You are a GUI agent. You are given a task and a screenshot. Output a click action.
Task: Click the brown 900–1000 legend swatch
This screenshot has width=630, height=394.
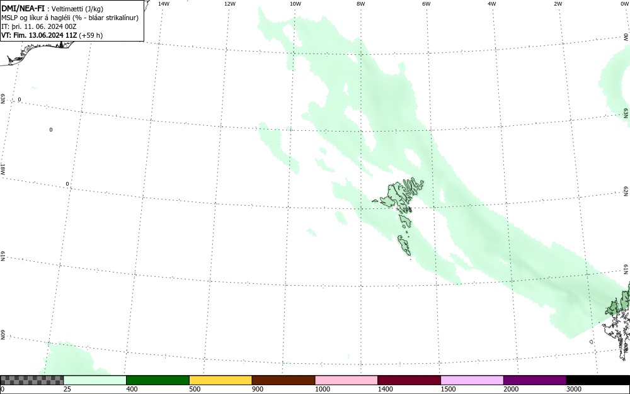(283, 380)
